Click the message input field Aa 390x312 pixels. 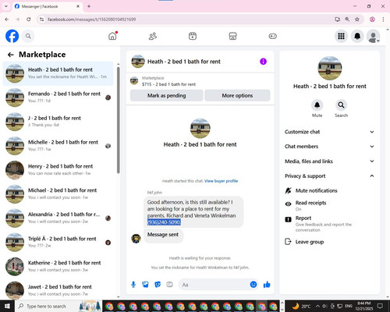coord(214,285)
